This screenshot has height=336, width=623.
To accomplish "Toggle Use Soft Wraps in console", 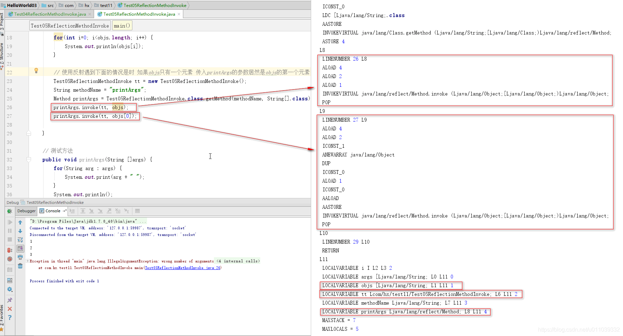I will coord(20,240).
